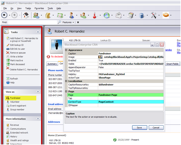Open dropdown arrow next to Revenue coins icon
Screen dimensions: 181x145
(53, 15)
